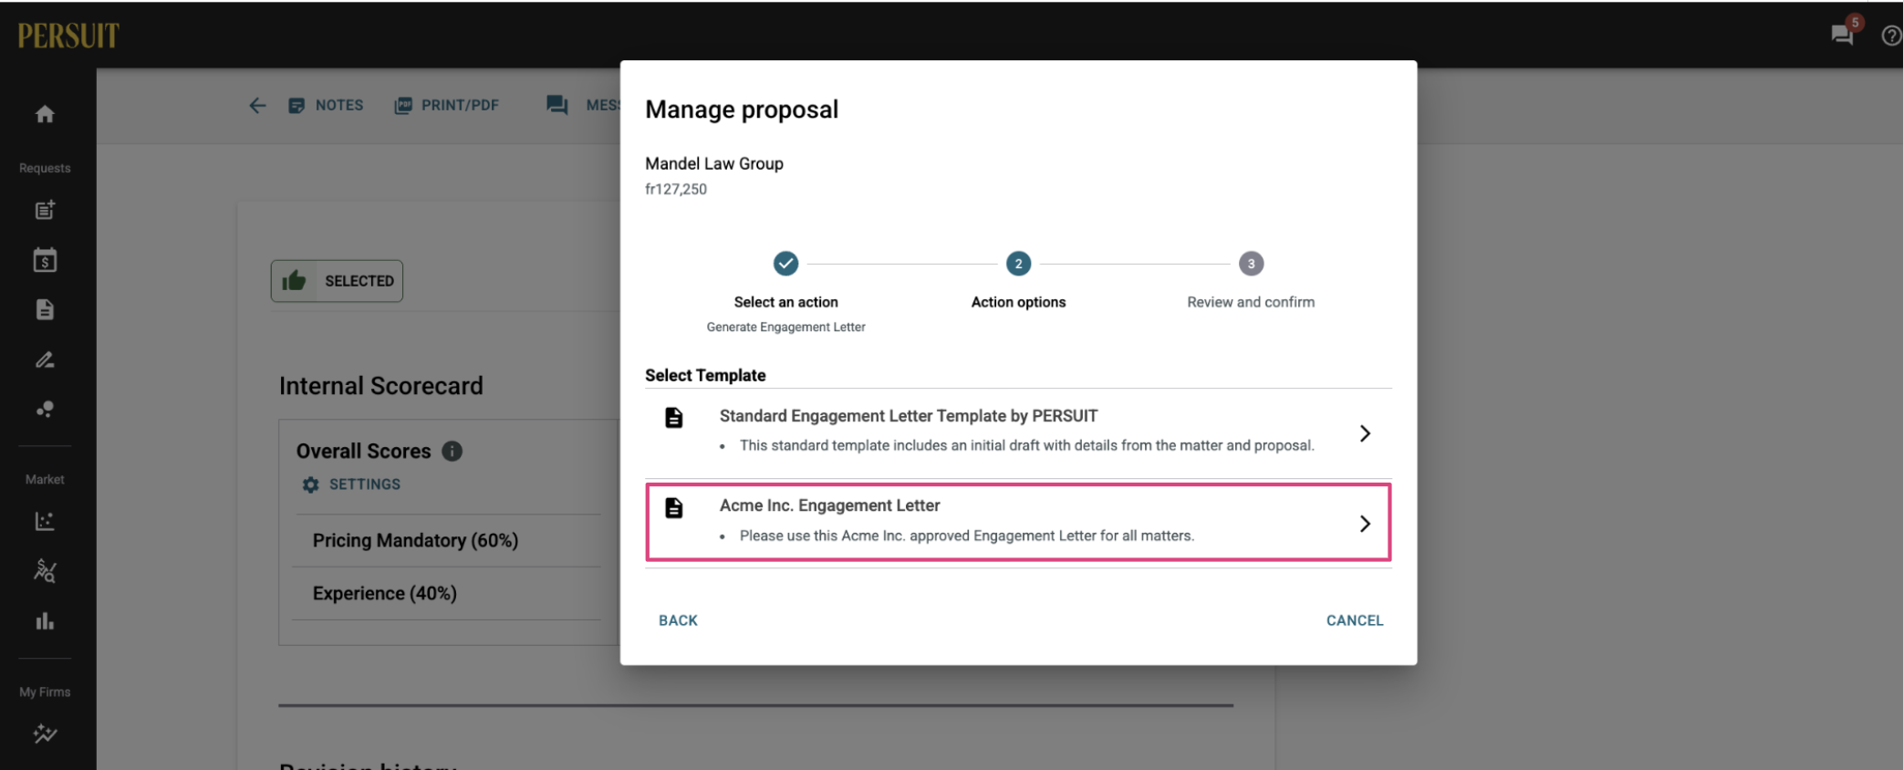Select Standard Engagement Letter Template by PERSUIT
This screenshot has width=1903, height=770.
click(1018, 433)
